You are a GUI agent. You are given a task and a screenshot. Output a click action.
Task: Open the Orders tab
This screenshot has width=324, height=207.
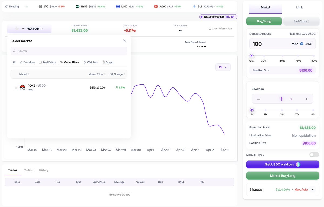[28, 170]
